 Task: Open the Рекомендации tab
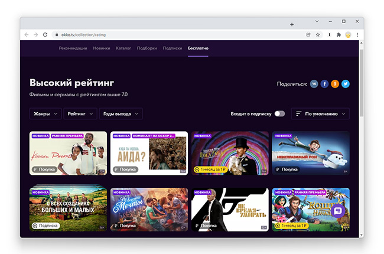(x=73, y=48)
